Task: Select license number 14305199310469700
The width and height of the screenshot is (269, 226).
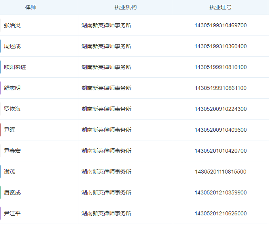Action: [x=220, y=25]
